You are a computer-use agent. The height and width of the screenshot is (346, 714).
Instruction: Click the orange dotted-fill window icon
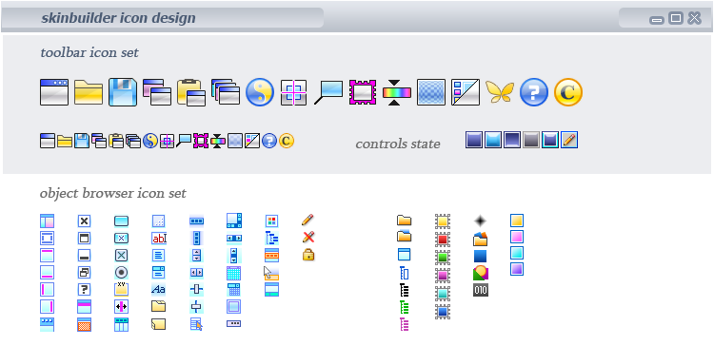click(84, 324)
